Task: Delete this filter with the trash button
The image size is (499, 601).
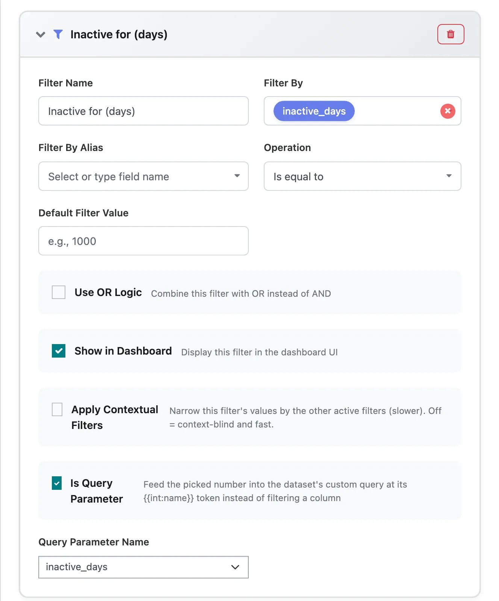Action: pos(451,34)
